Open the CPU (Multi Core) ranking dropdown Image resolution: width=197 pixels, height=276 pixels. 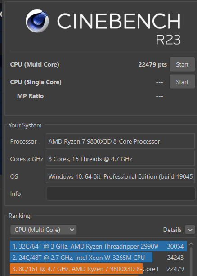[44, 230]
